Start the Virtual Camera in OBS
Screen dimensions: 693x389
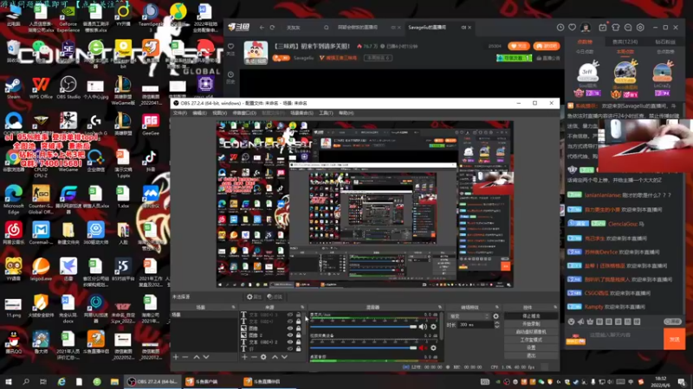coord(531,332)
